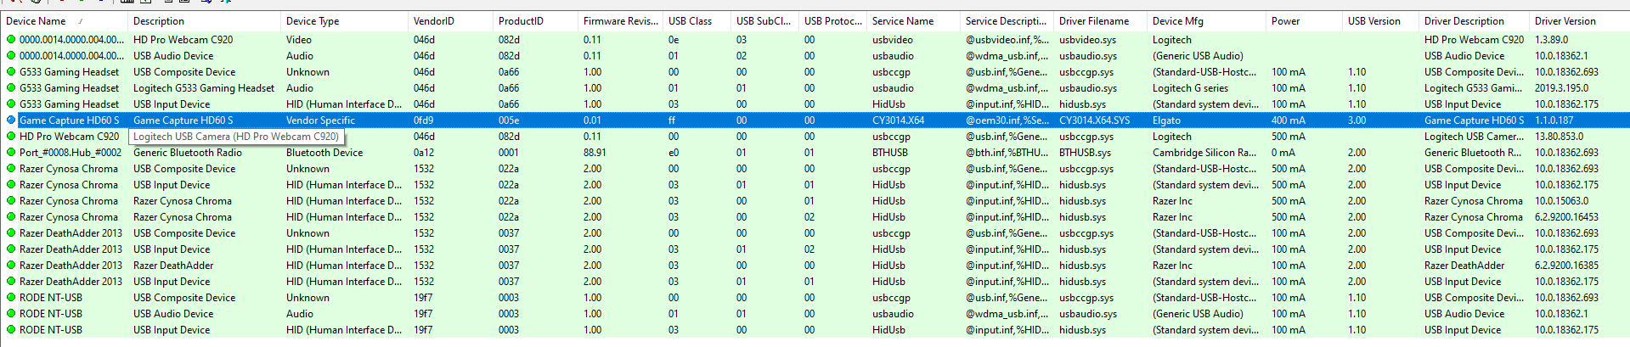
Task: Click the BTHUSB service name cell
Action: coord(890,153)
